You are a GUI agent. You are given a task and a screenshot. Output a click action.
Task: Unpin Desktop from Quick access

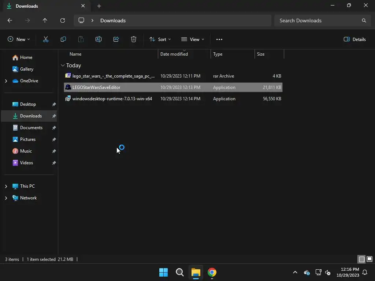[54, 104]
